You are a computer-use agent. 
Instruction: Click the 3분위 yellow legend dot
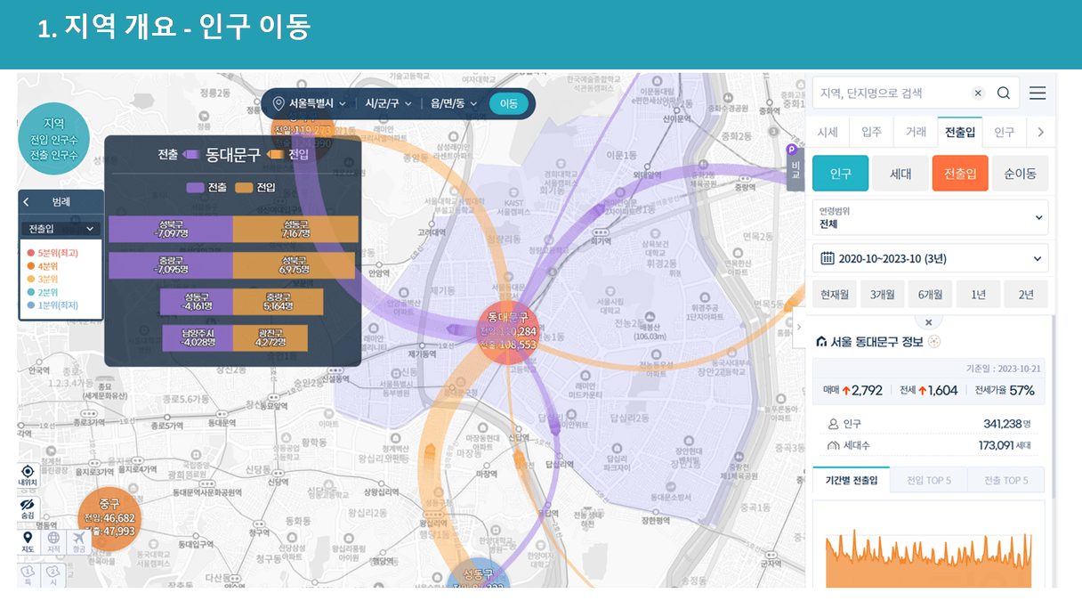pyautogui.click(x=31, y=280)
